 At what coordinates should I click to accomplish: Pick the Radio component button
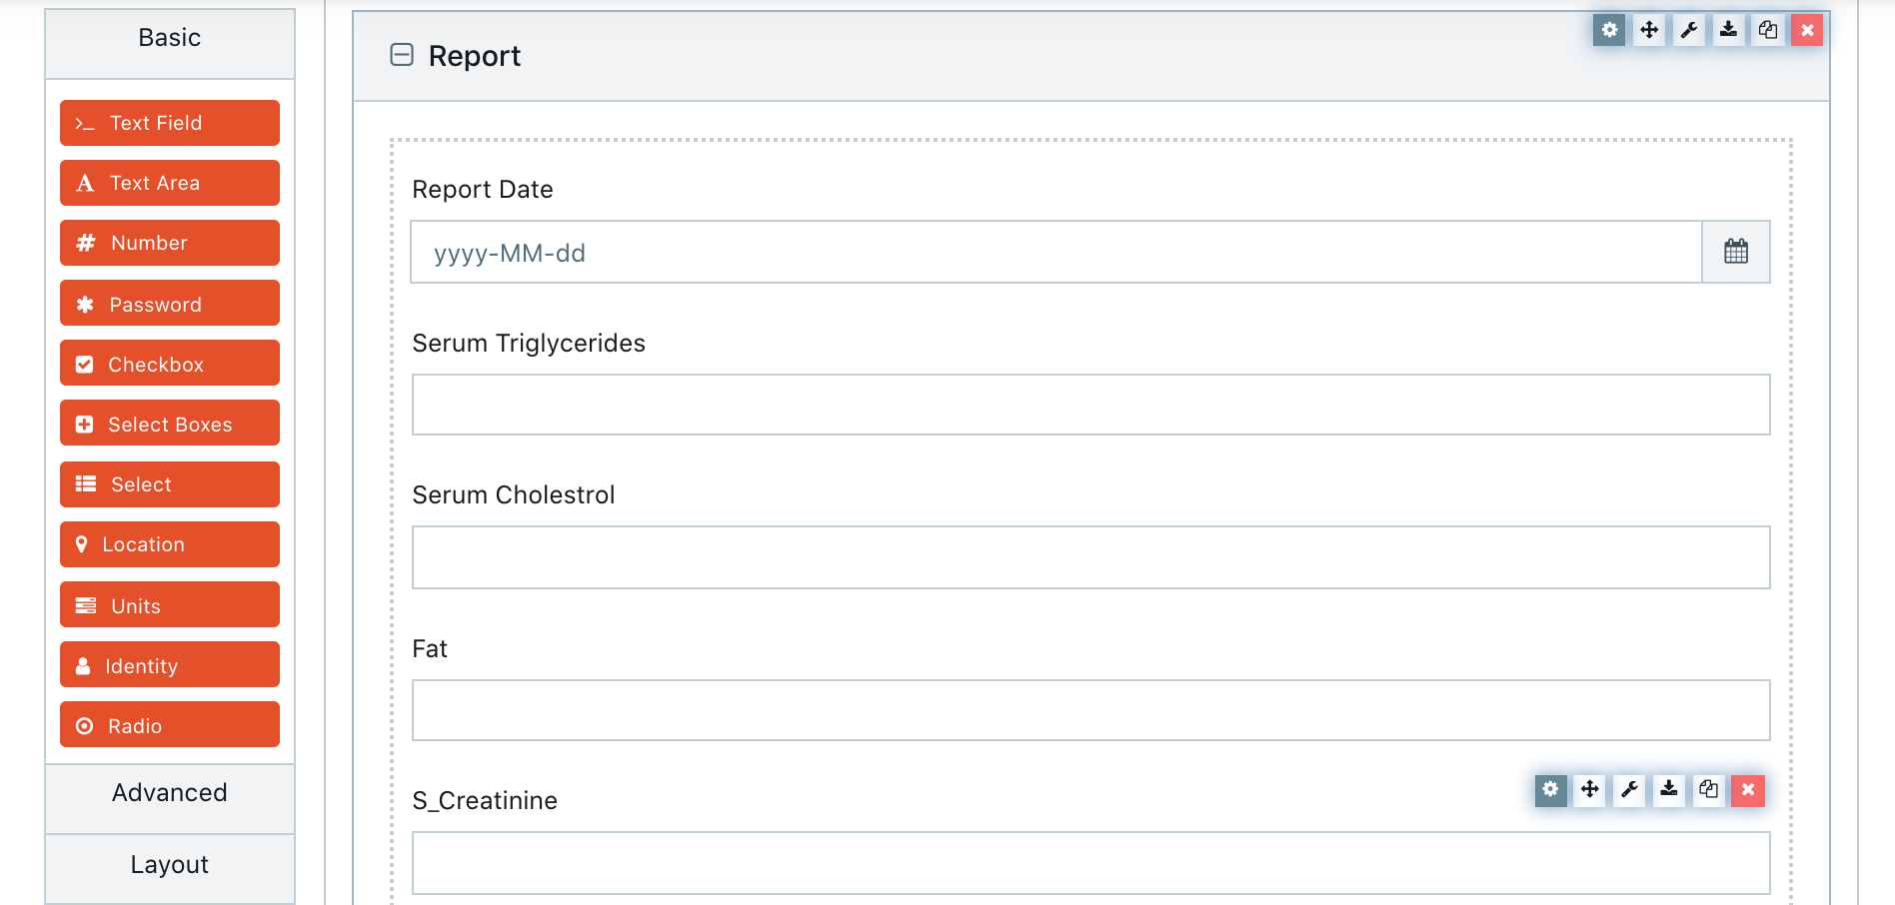(170, 725)
